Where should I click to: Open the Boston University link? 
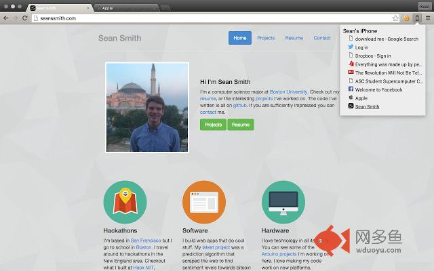[288, 92]
